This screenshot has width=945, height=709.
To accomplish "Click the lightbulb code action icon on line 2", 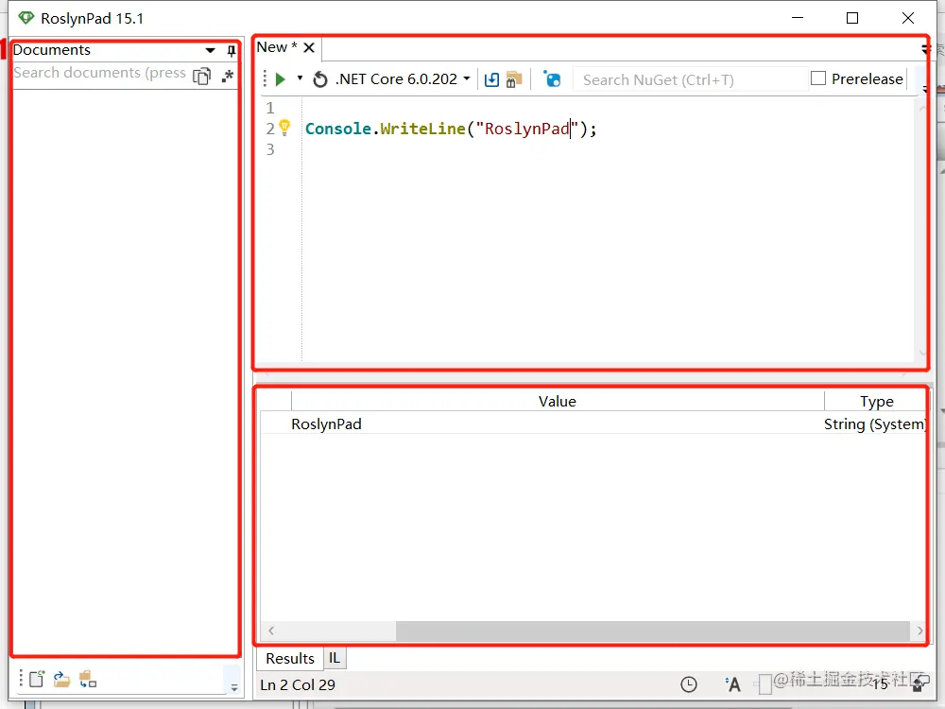I will click(284, 128).
